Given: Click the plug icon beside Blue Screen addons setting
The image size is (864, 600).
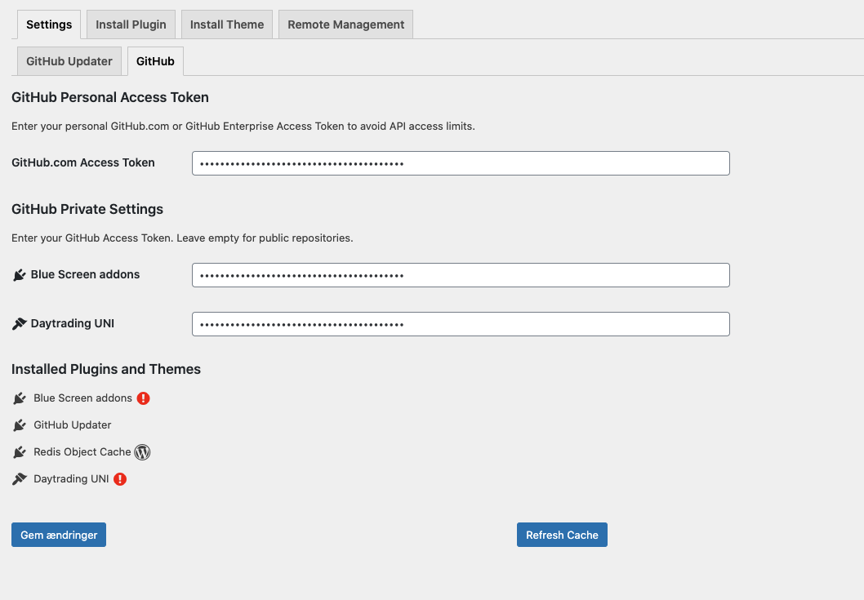Looking at the screenshot, I should coord(20,274).
